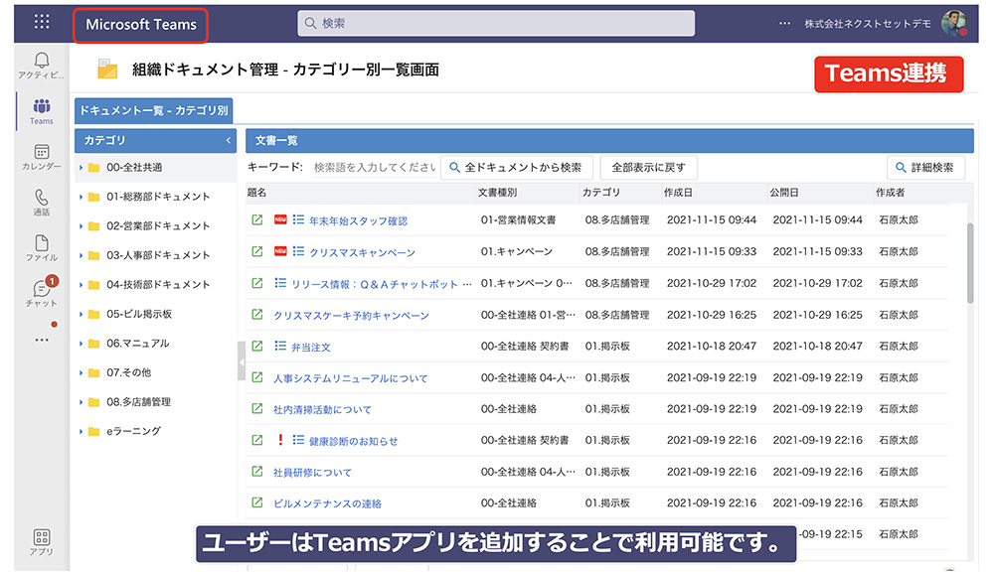This screenshot has width=994, height=572.
Task: Click the 全ドキュメントから検索 button
Action: (x=516, y=168)
